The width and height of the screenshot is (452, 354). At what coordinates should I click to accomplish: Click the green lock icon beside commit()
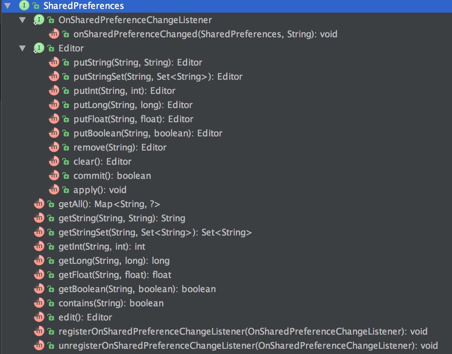(66, 176)
